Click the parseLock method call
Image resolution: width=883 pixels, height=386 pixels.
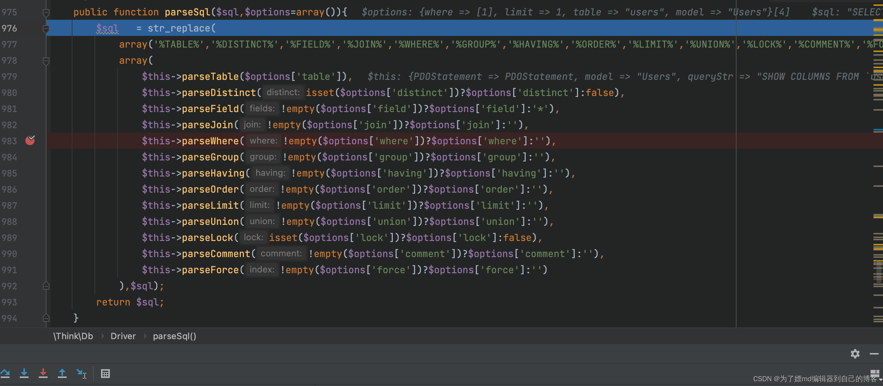pyautogui.click(x=208, y=238)
